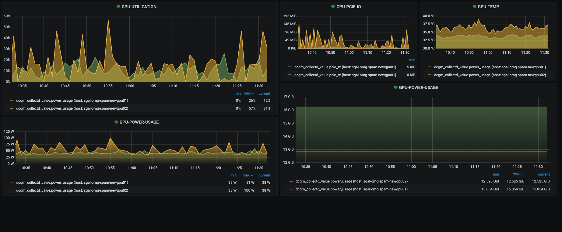Click the 31% current utilization value
This screenshot has width=562, height=232.
pos(267,108)
